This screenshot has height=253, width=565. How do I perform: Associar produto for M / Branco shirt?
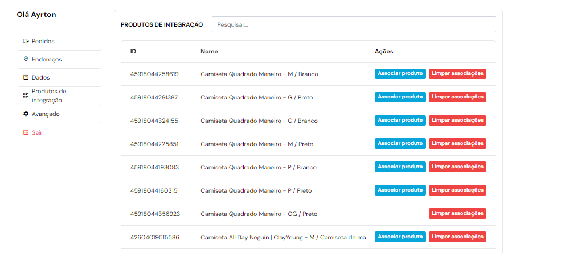400,74
